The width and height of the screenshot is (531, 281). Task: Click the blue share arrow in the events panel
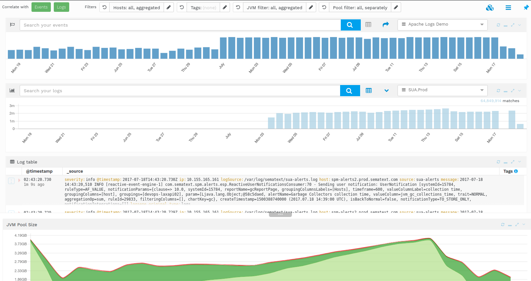point(386,24)
